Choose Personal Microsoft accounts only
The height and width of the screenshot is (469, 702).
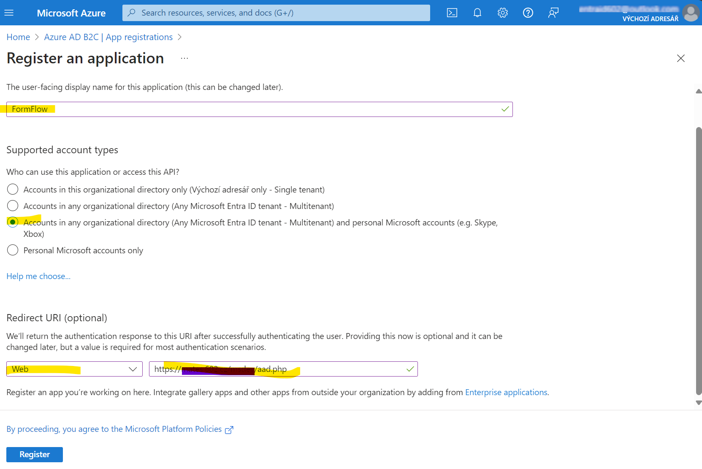[x=13, y=250]
